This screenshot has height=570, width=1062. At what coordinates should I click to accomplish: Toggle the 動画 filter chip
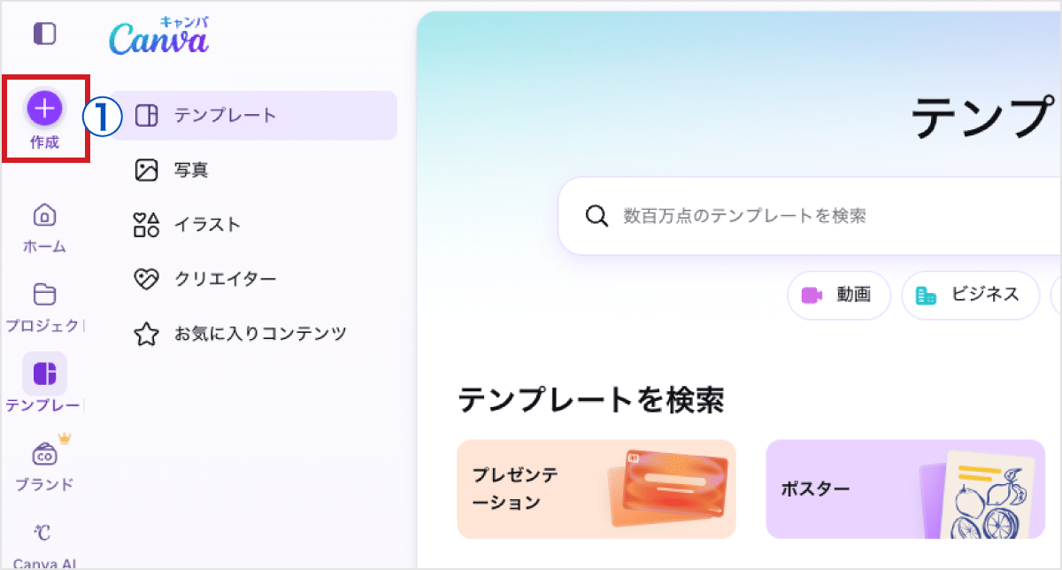(839, 295)
